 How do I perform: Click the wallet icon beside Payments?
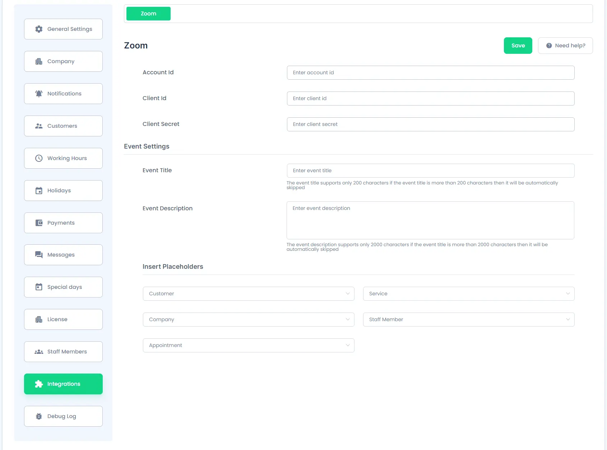pos(39,223)
